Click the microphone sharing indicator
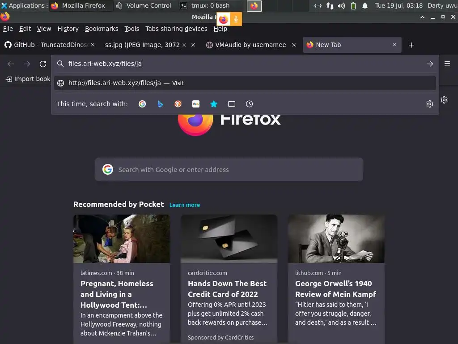This screenshot has width=458, height=344. coord(236,19)
